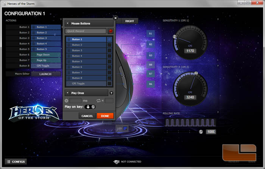Click the repeat count input field
This screenshot has width=265, height=169.
tap(109, 101)
